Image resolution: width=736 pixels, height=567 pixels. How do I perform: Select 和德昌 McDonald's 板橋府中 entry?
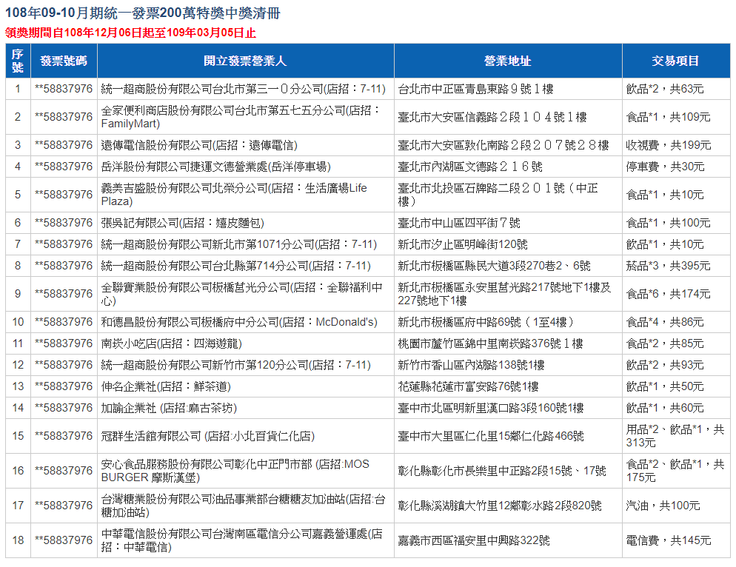[239, 323]
